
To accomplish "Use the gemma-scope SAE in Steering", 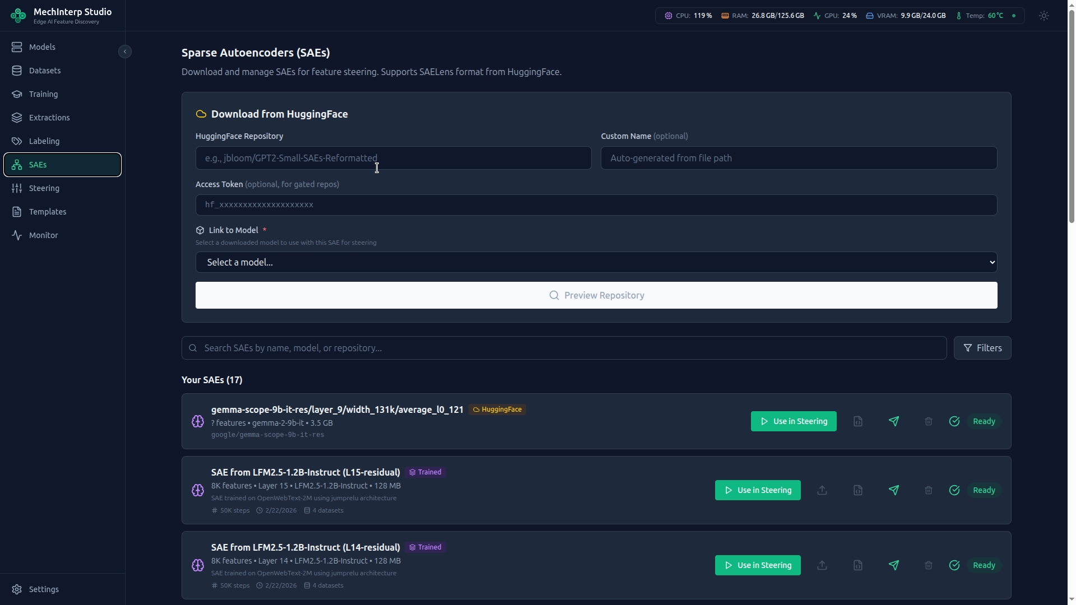I will click(794, 421).
